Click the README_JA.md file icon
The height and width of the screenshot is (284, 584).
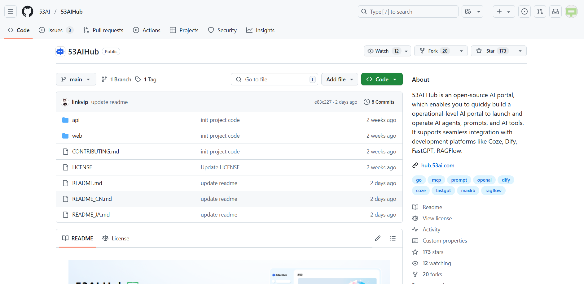click(x=65, y=215)
